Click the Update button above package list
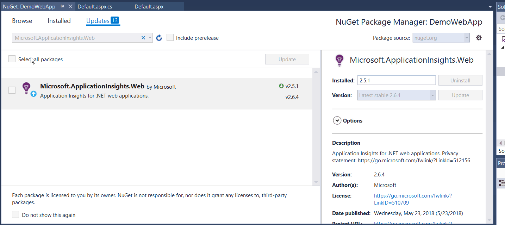Screen dimensions: 505x225 287,59
